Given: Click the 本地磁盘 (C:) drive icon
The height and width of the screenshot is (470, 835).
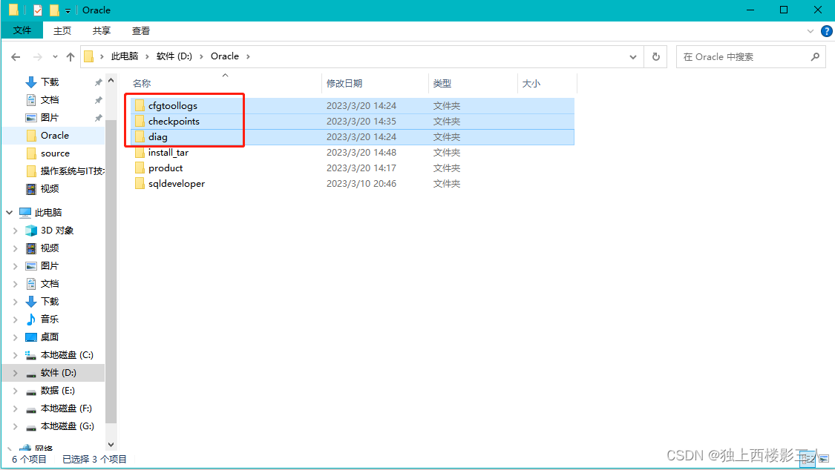Looking at the screenshot, I should [31, 355].
